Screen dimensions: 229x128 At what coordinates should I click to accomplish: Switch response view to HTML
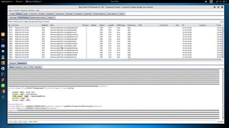(x=31, y=67)
